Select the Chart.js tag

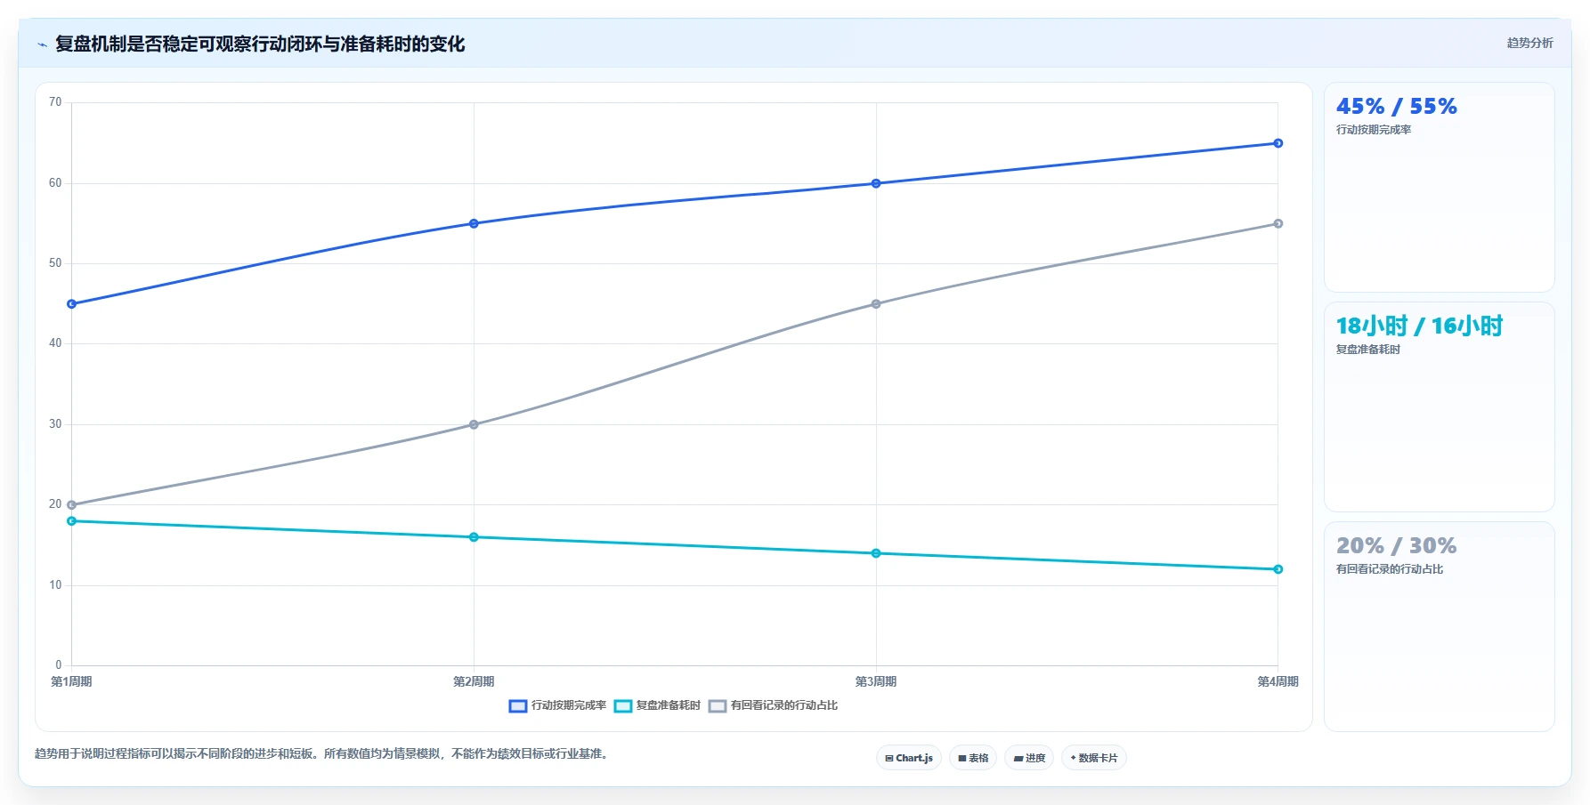tap(909, 758)
